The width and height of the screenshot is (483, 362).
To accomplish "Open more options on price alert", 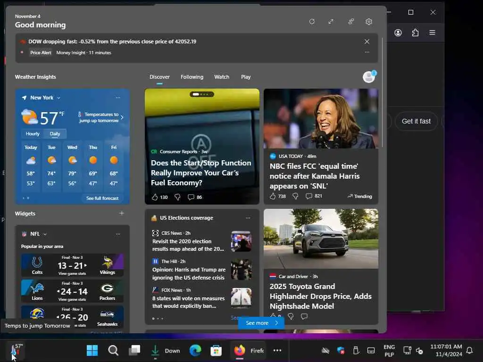I will 367,52.
